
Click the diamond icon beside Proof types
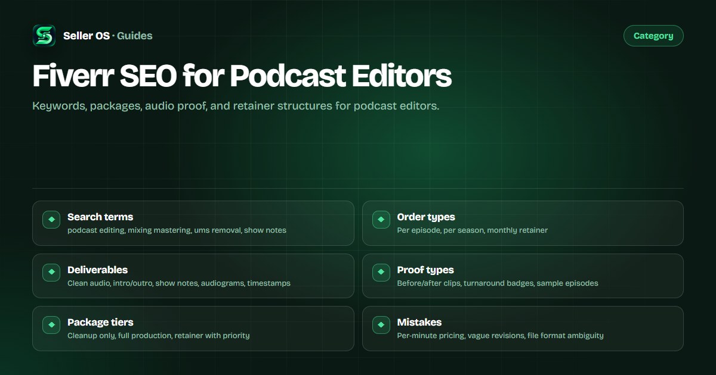(381, 273)
